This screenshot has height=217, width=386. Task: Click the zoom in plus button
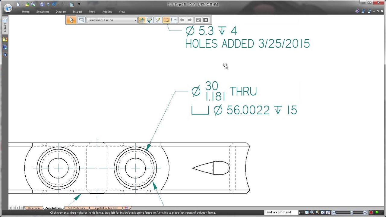365,212
